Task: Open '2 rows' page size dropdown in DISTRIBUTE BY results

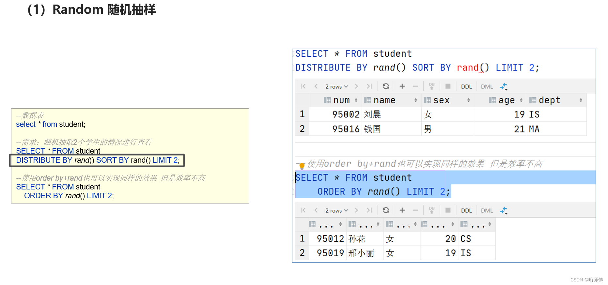Action: (x=336, y=86)
